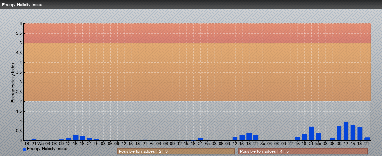
Task: Click the y-axis tick label 2.5
Action: 19,92
